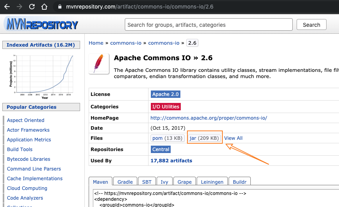The image size is (339, 207).
Task: Click the search field for artifacts
Action: [x=209, y=24]
